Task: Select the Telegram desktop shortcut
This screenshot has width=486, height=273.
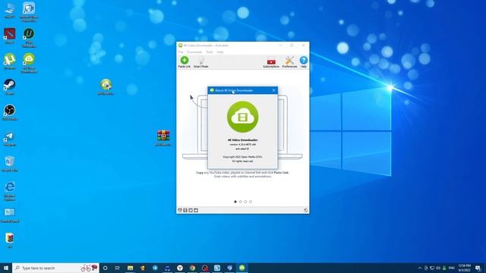Action: pos(10,138)
